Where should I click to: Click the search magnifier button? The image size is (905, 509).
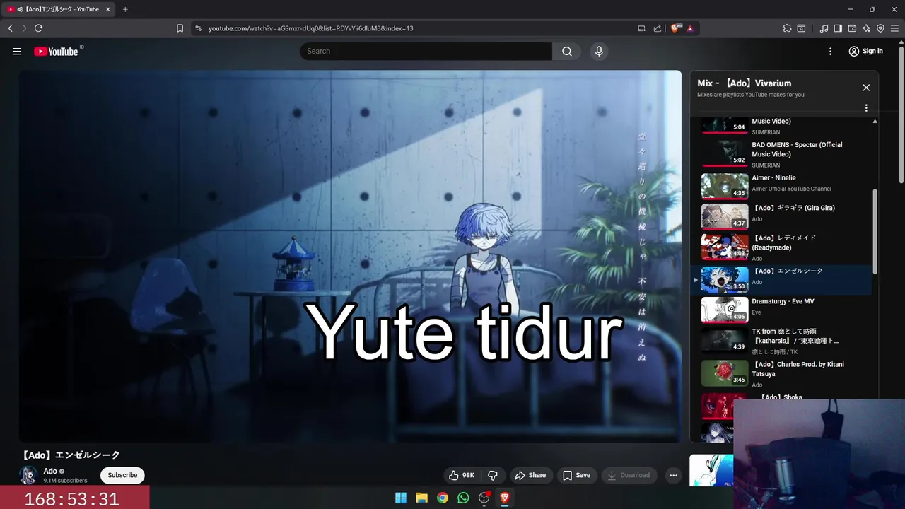tap(567, 51)
